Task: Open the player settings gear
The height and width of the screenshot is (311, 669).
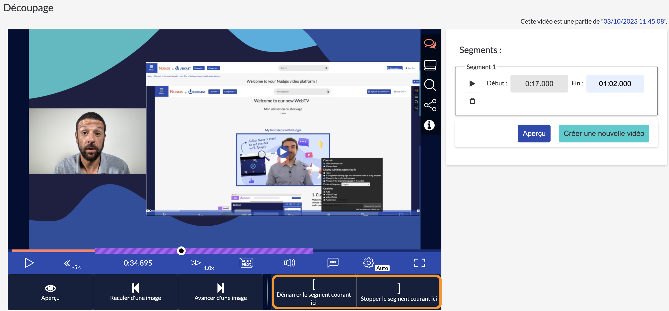Action: pos(368,263)
